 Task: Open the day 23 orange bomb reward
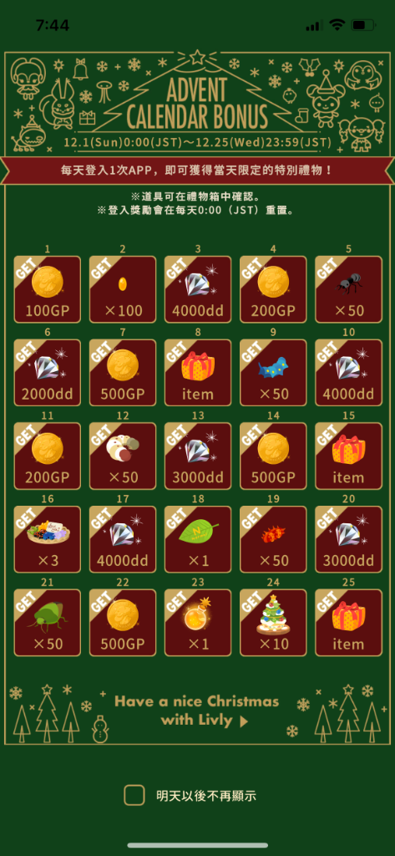click(198, 622)
